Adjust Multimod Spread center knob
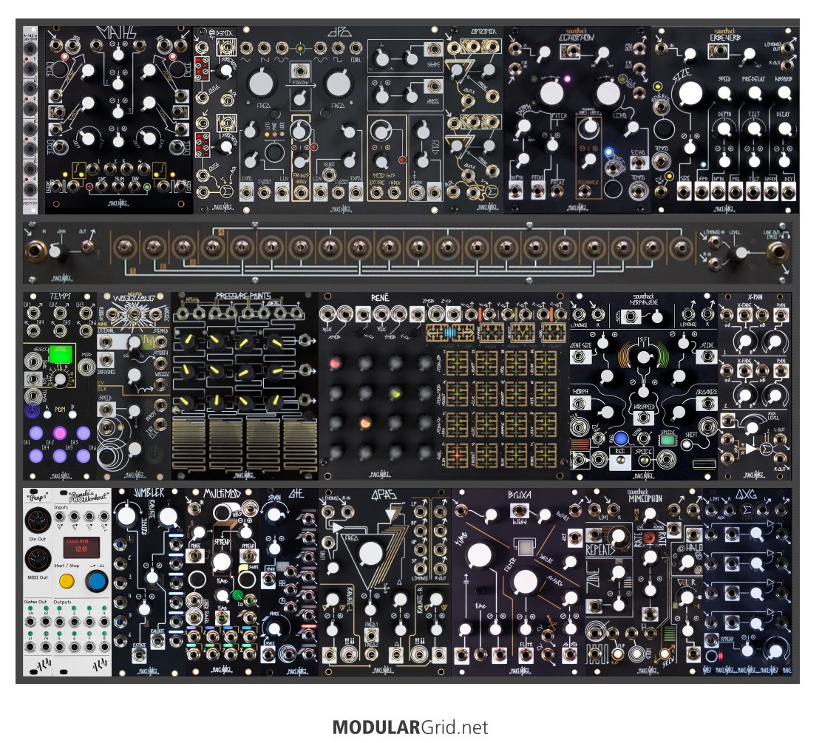Screen dimensions: 822x743 [x=222, y=561]
